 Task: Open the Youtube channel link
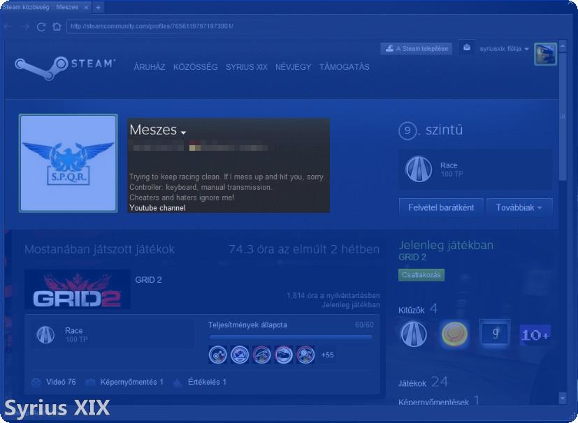(x=157, y=208)
